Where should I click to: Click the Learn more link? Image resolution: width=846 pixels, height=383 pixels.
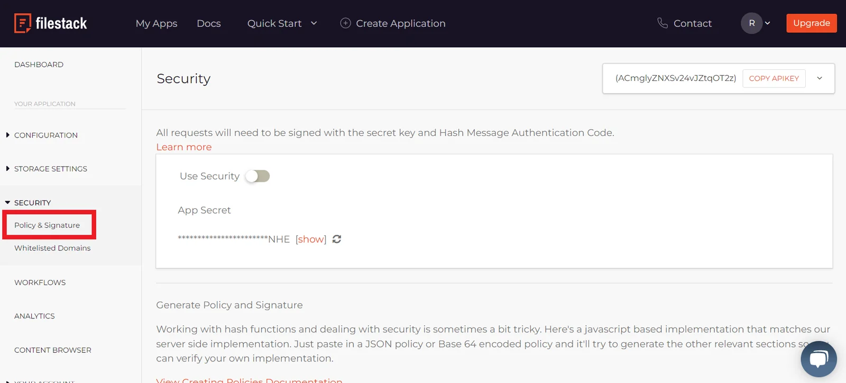click(184, 147)
